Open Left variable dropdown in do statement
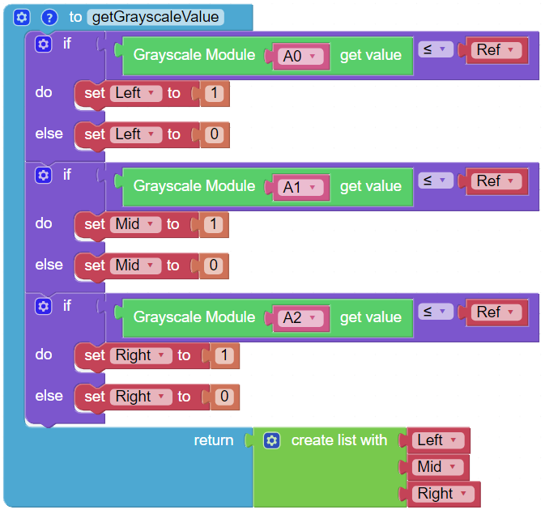This screenshot has height=514, width=545. click(136, 93)
